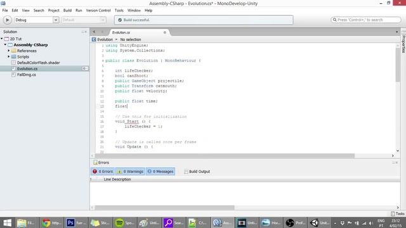Open File Explorer from the taskbar
Screen dimensions: 406x228
[x=27, y=222]
